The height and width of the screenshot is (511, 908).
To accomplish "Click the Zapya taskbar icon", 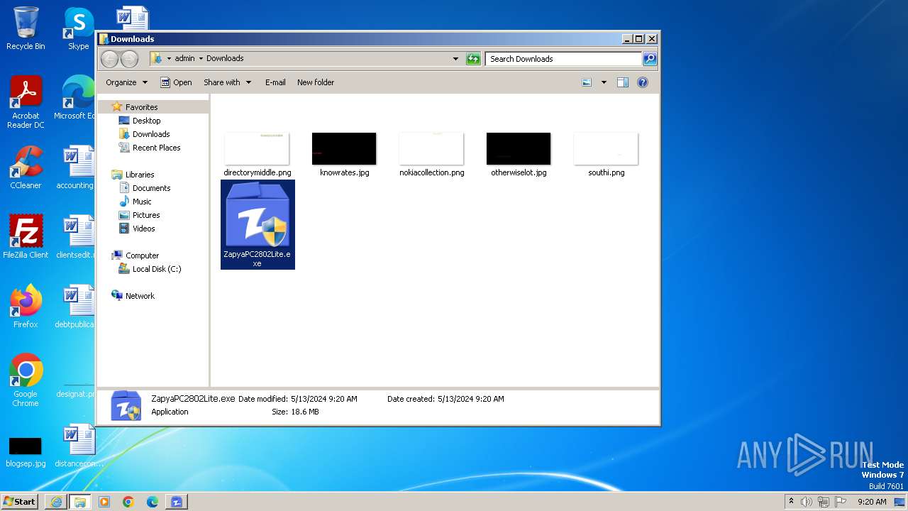I will coord(177,502).
